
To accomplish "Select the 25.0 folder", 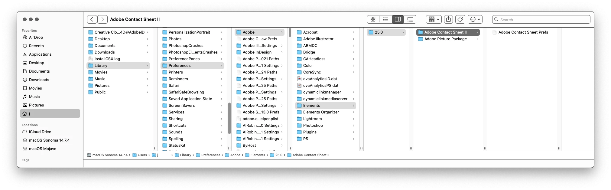I will [x=386, y=32].
